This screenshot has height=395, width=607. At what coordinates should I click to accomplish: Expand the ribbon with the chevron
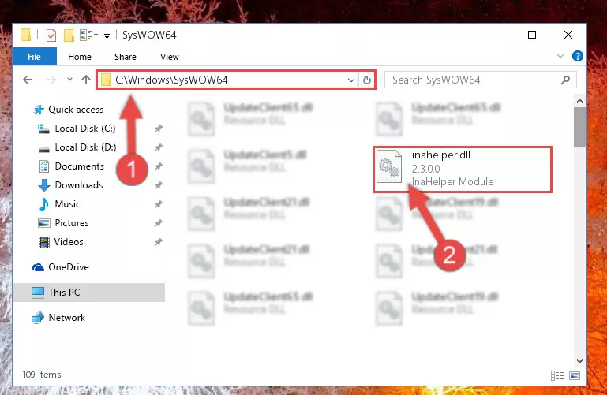point(560,56)
